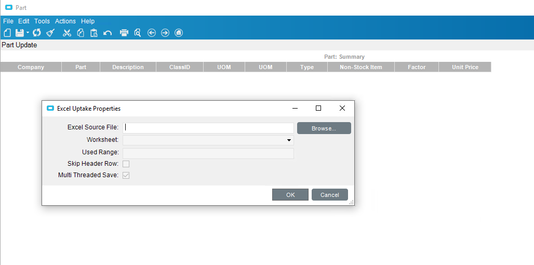Click the Paste clipboard icon

pyautogui.click(x=94, y=33)
